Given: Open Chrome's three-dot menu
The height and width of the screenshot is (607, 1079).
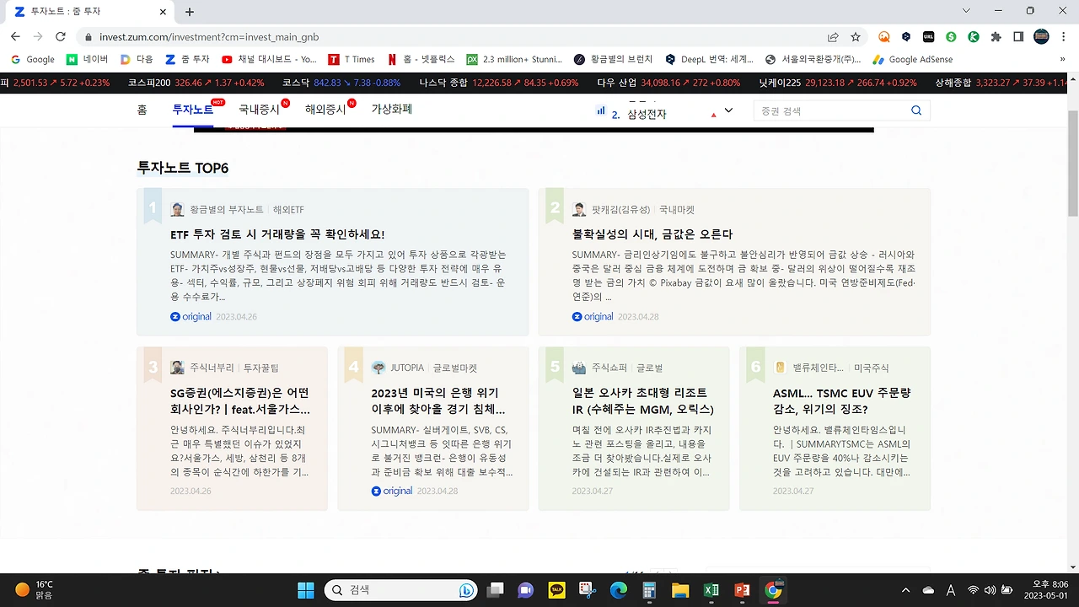Looking at the screenshot, I should point(1064,37).
